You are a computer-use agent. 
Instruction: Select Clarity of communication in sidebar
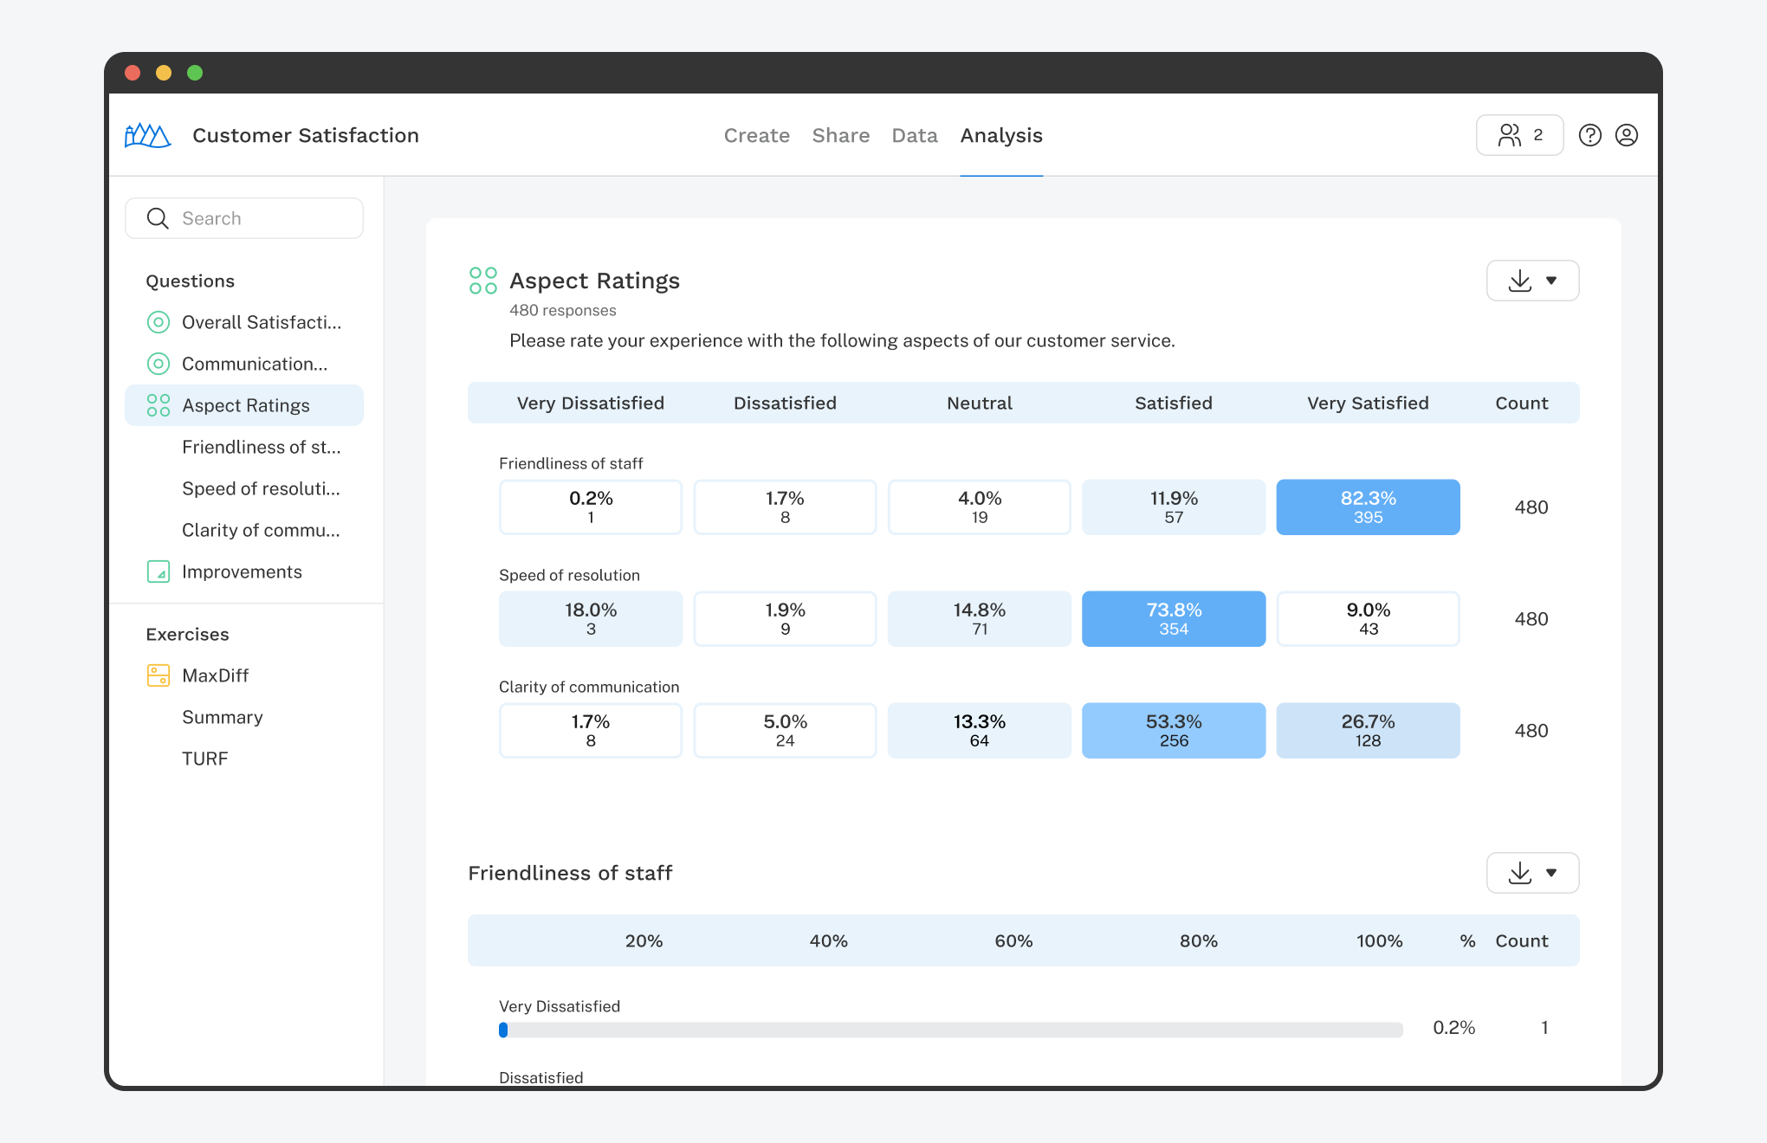click(x=261, y=529)
